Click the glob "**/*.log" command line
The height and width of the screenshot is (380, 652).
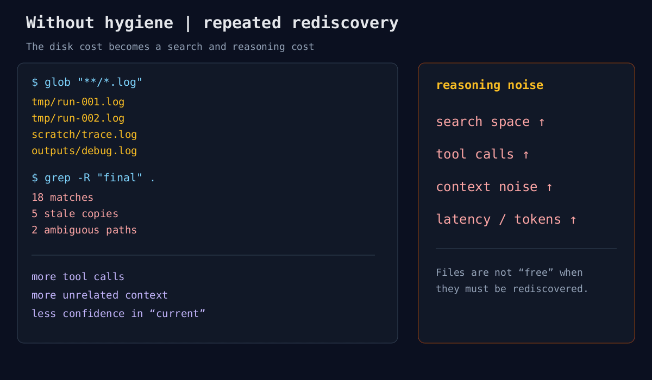[x=87, y=83]
